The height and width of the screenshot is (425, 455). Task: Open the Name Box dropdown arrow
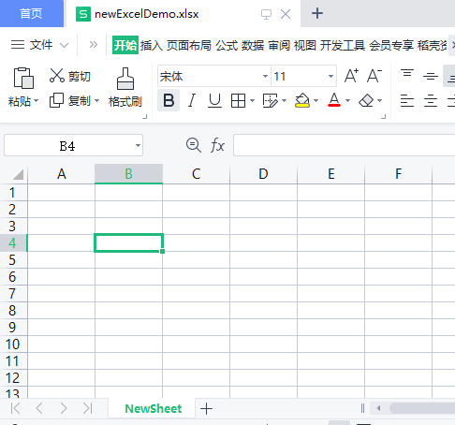click(138, 145)
